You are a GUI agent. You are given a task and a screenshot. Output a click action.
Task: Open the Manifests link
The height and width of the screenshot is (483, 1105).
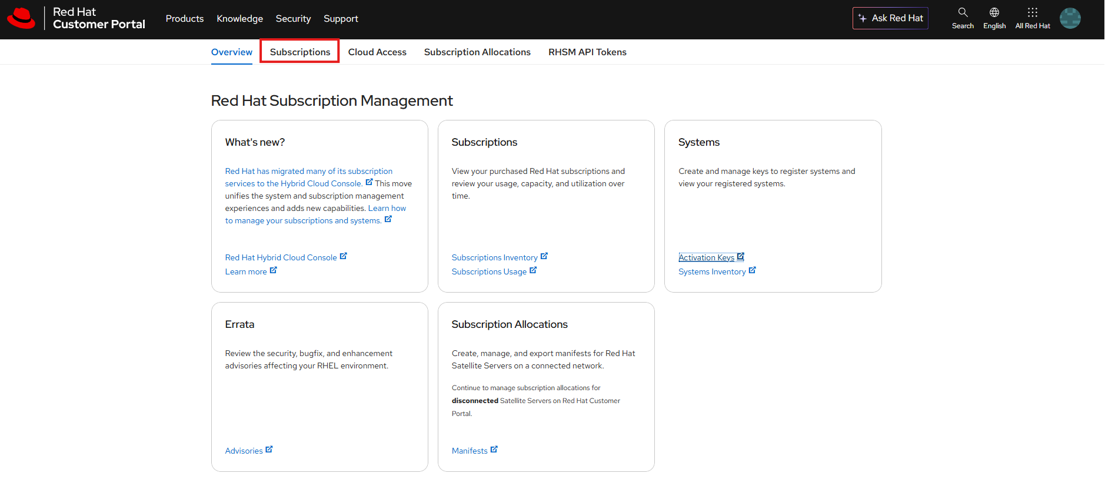(x=470, y=451)
